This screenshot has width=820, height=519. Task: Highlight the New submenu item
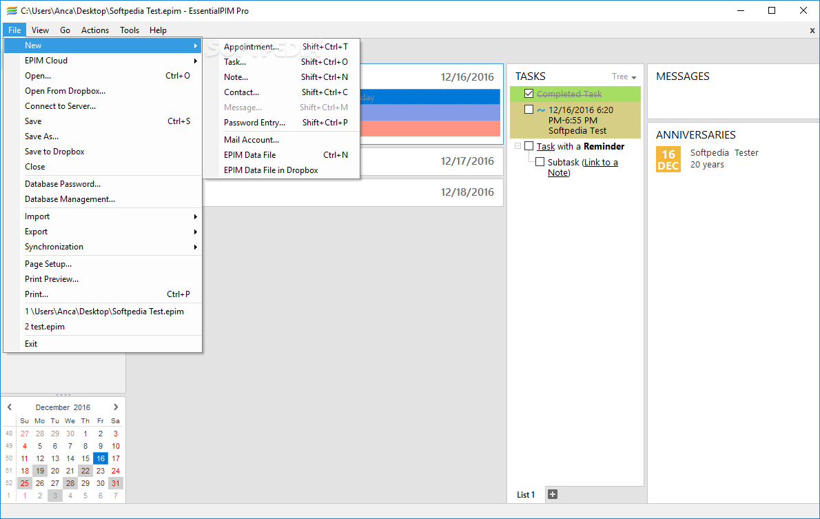point(103,45)
